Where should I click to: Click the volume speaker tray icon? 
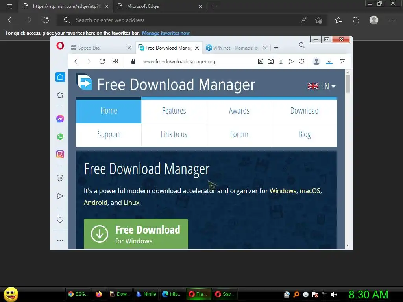[334, 295]
